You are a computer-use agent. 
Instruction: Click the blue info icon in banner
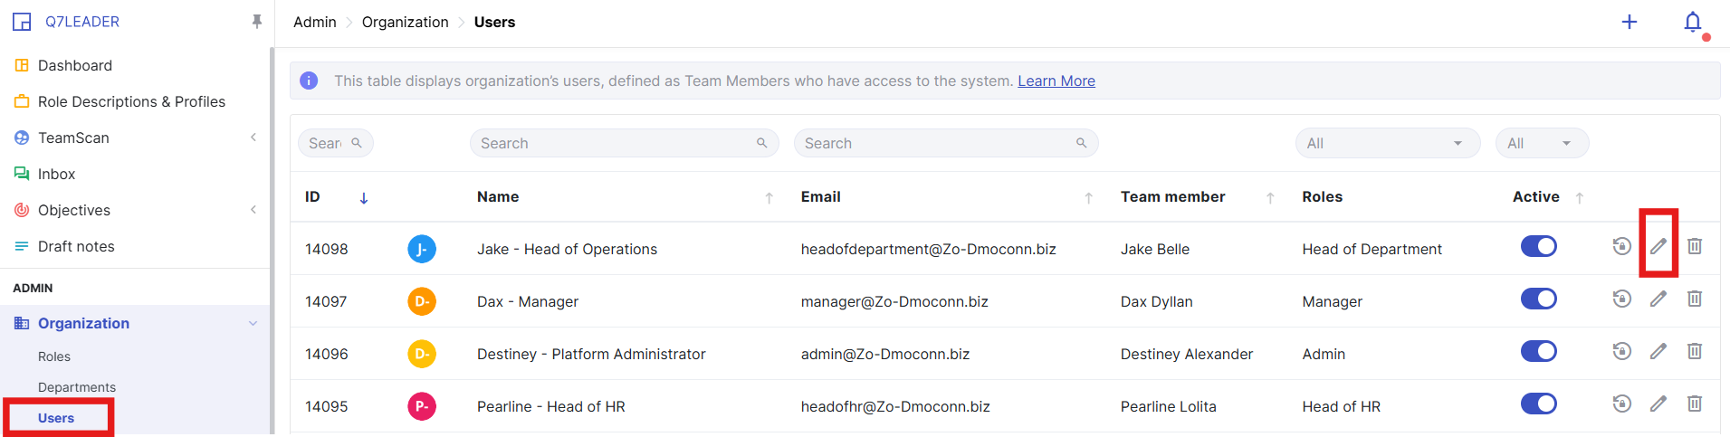309,81
